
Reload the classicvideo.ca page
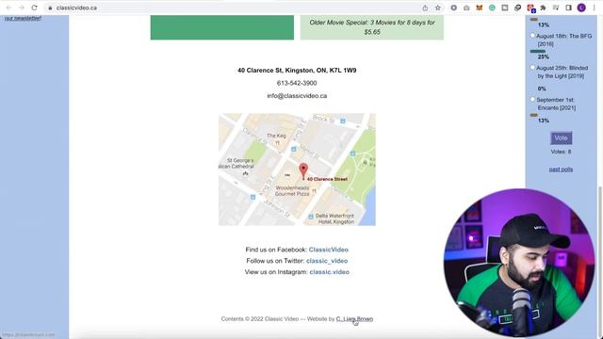coord(34,8)
